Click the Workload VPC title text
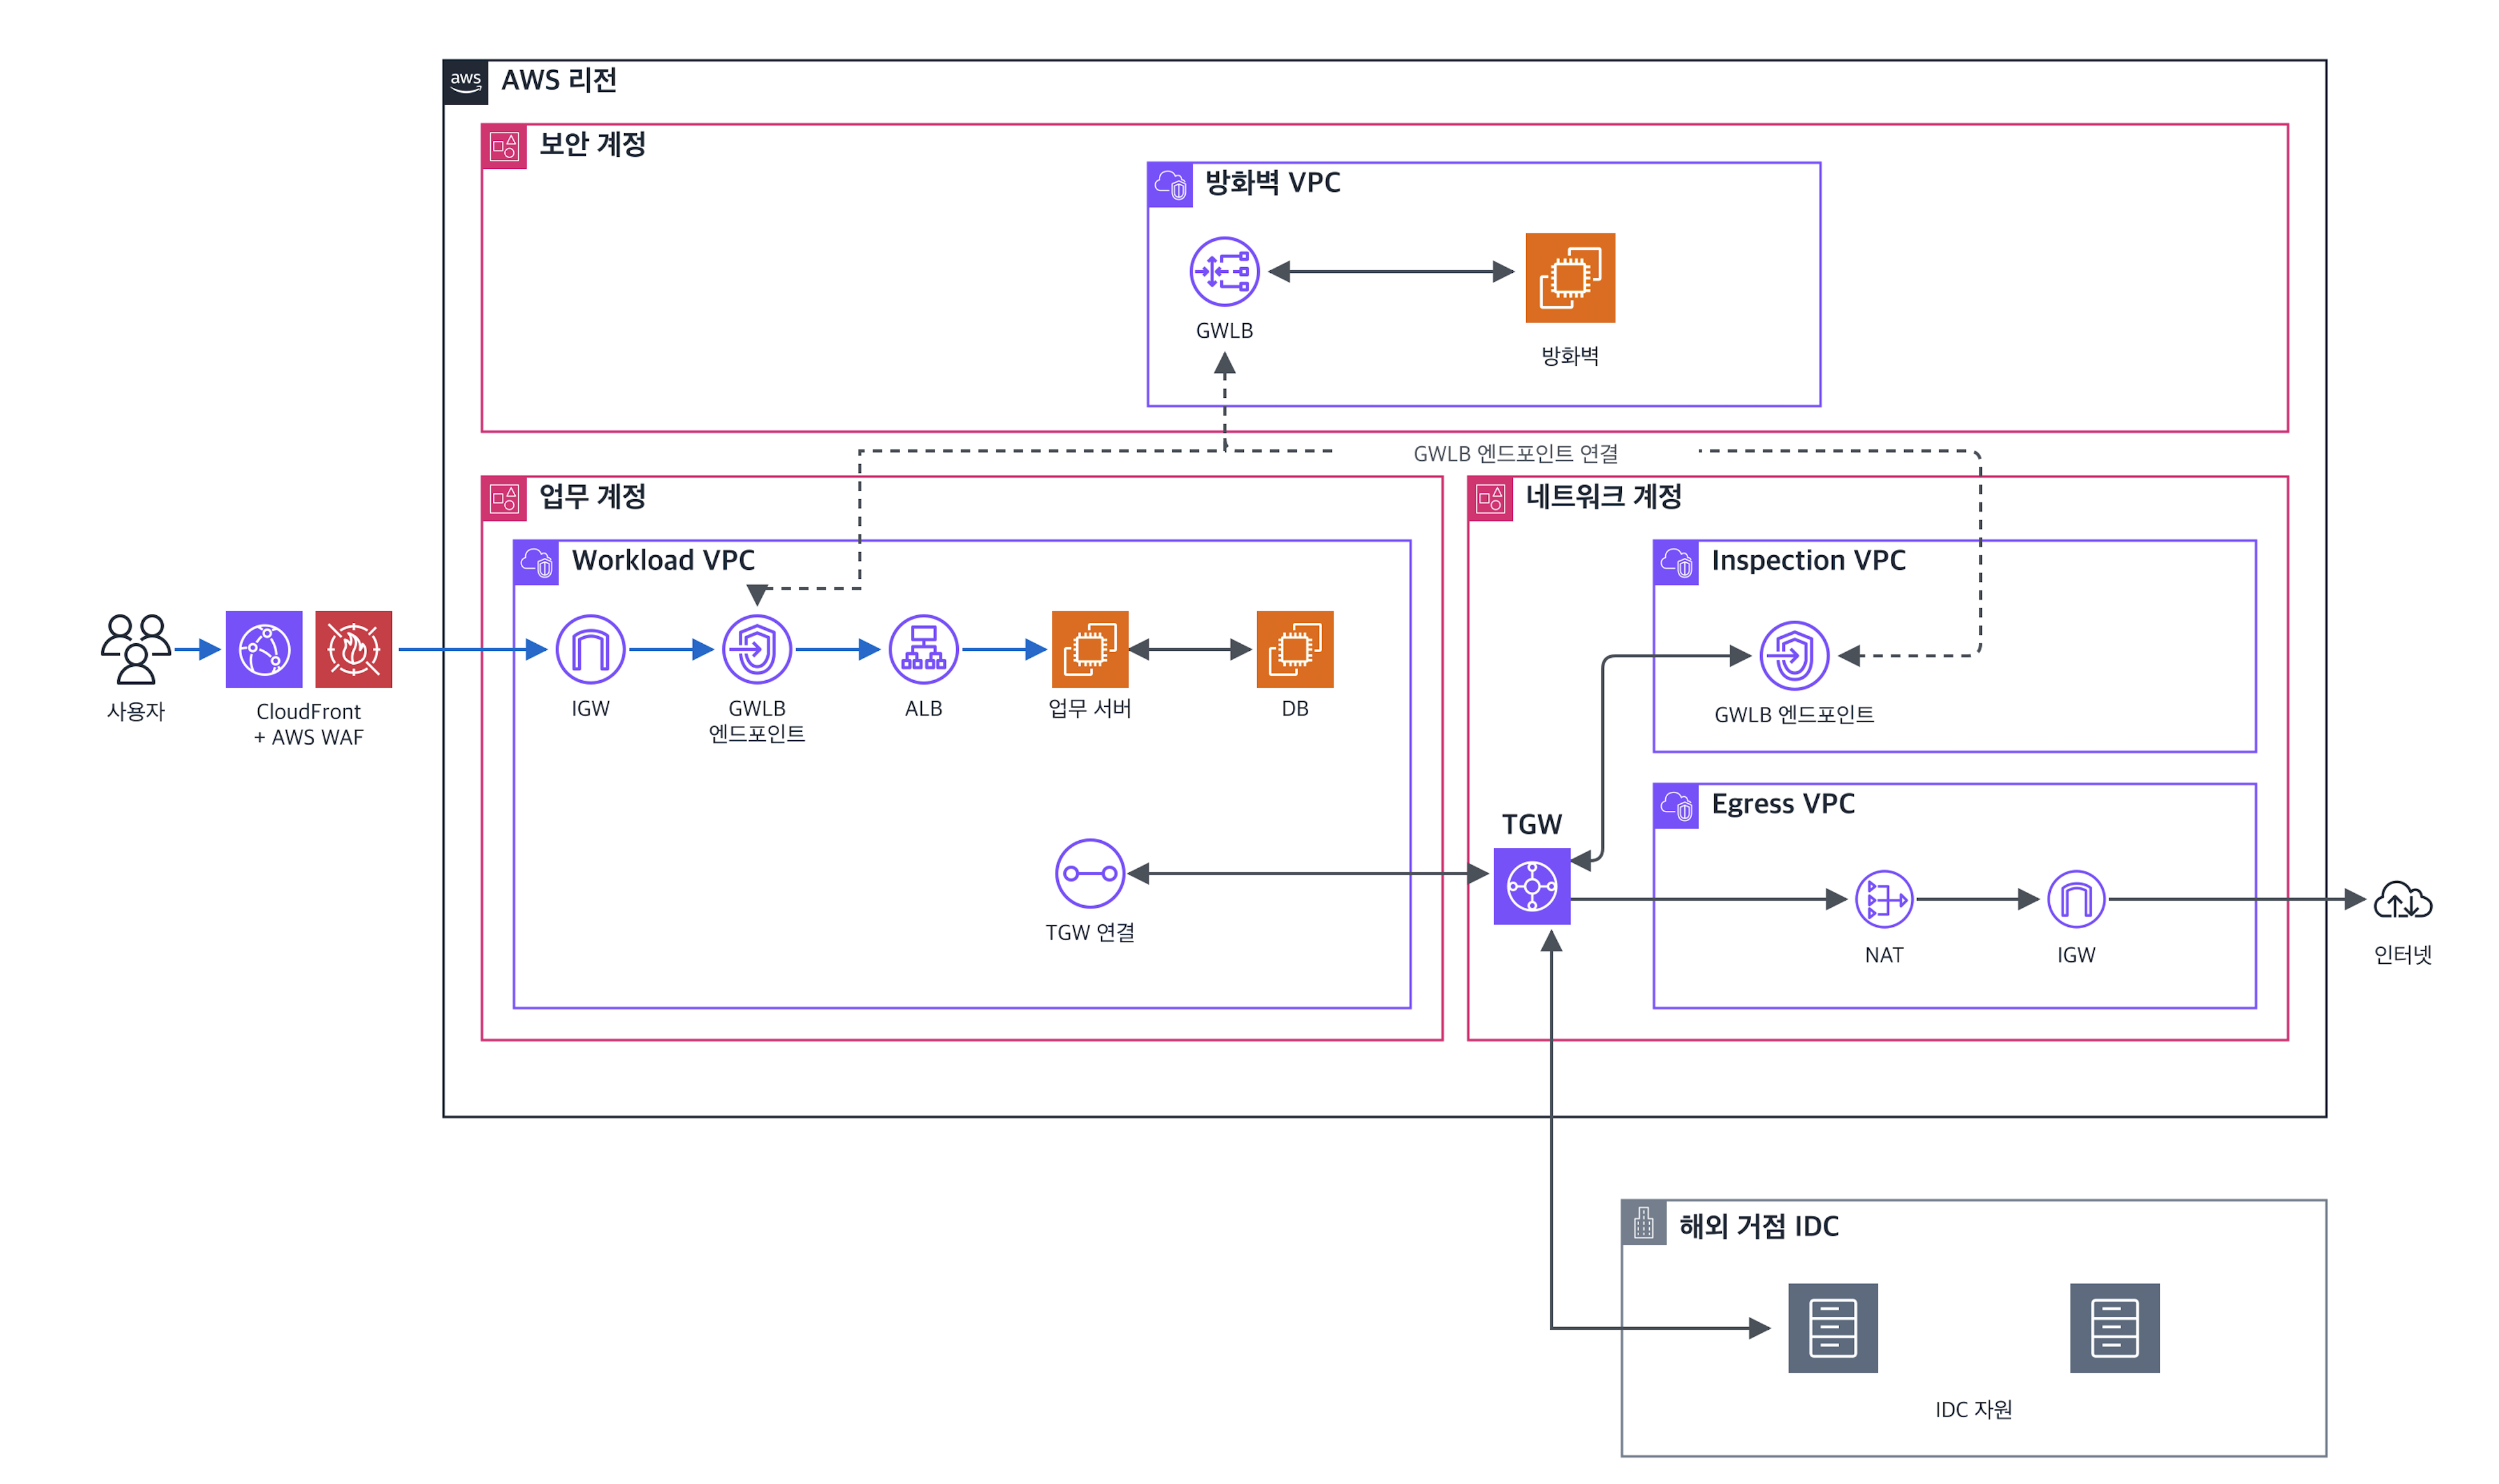Screen dimensions: 2499x1484 pyautogui.click(x=663, y=560)
